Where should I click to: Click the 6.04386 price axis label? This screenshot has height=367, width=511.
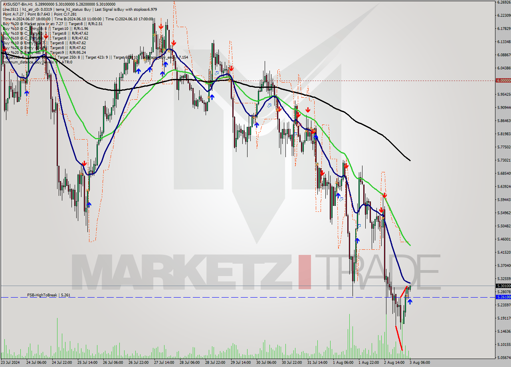click(x=504, y=68)
